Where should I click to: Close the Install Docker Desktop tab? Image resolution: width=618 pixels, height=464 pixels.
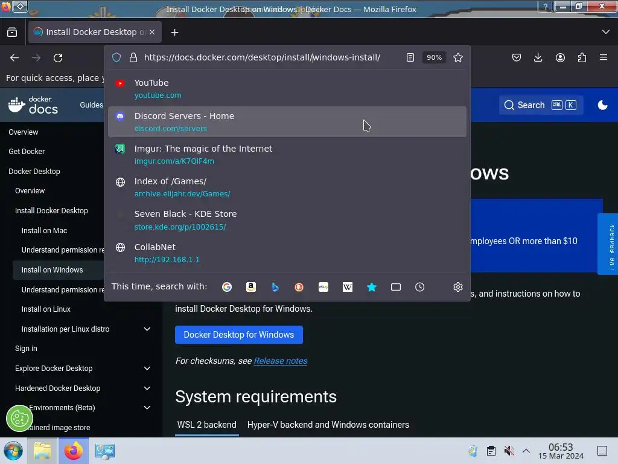coord(152,32)
